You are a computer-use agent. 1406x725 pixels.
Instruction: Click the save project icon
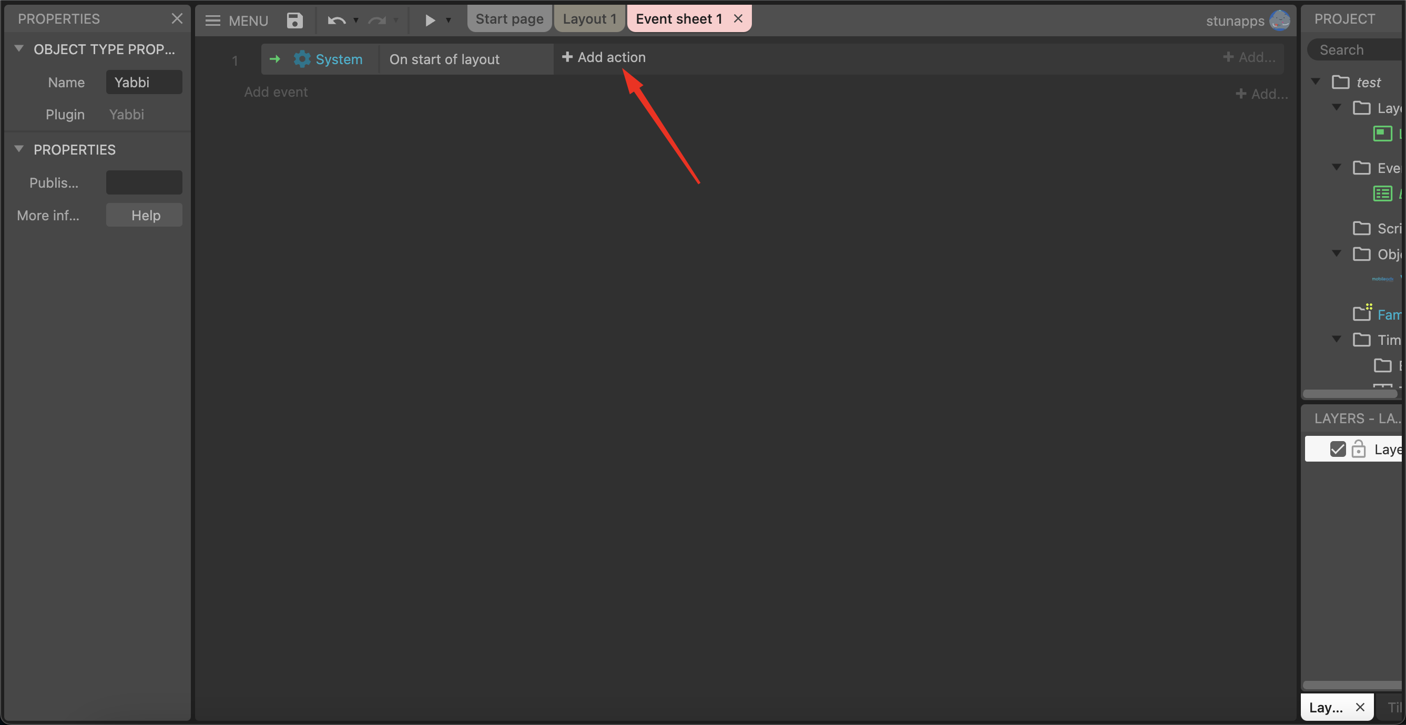(294, 20)
